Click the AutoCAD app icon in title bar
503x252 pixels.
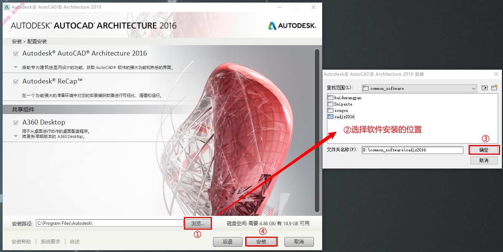(6, 7)
